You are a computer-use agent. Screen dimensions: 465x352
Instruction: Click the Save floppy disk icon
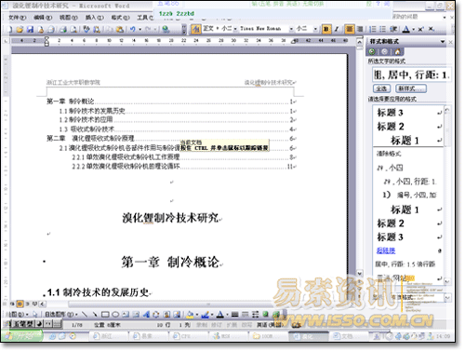tap(30, 29)
